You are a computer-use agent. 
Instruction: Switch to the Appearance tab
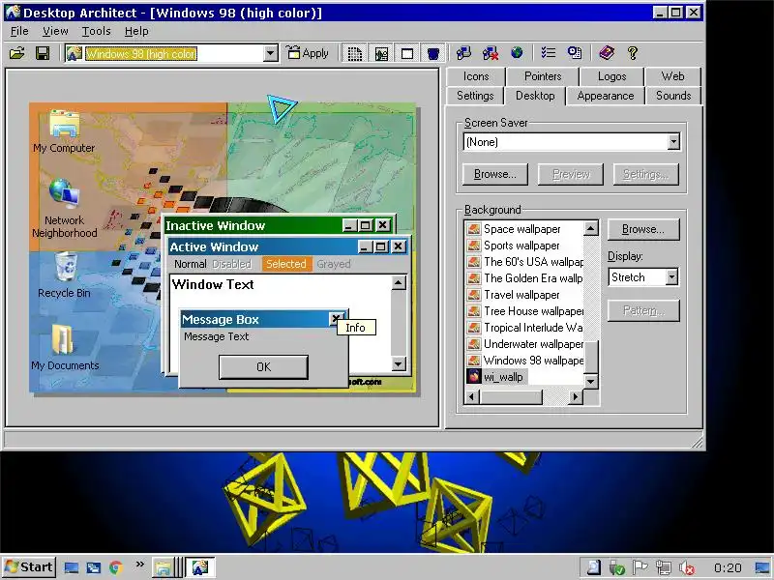[x=606, y=96]
